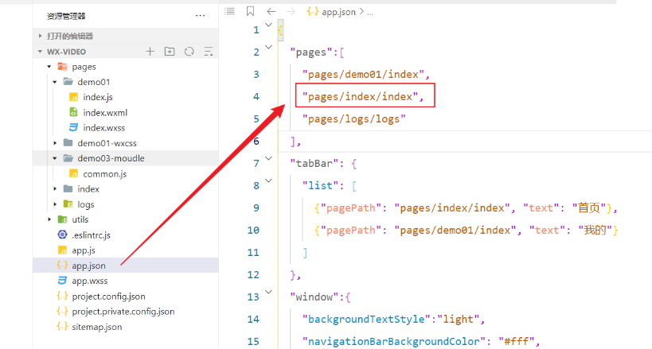
Task: Click the demo01 open-folder icon
Action: click(x=68, y=82)
